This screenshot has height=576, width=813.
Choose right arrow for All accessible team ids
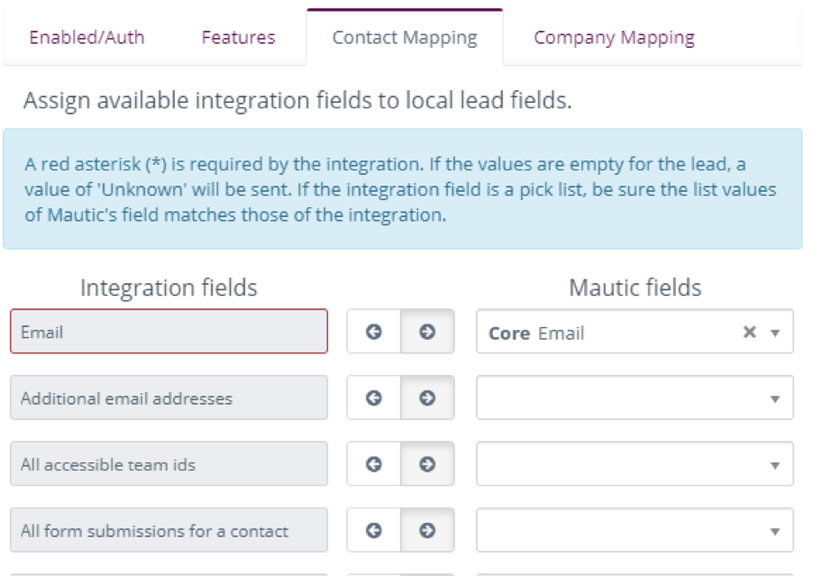[427, 464]
